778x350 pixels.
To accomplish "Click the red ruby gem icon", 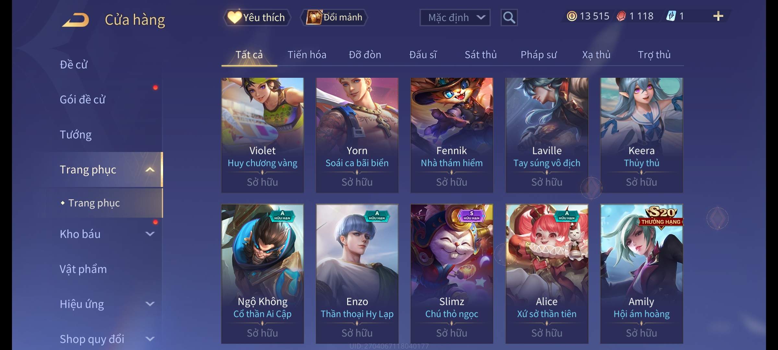I will [621, 16].
